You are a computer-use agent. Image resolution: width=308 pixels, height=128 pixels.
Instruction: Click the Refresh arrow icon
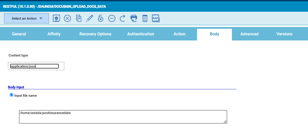point(122,18)
